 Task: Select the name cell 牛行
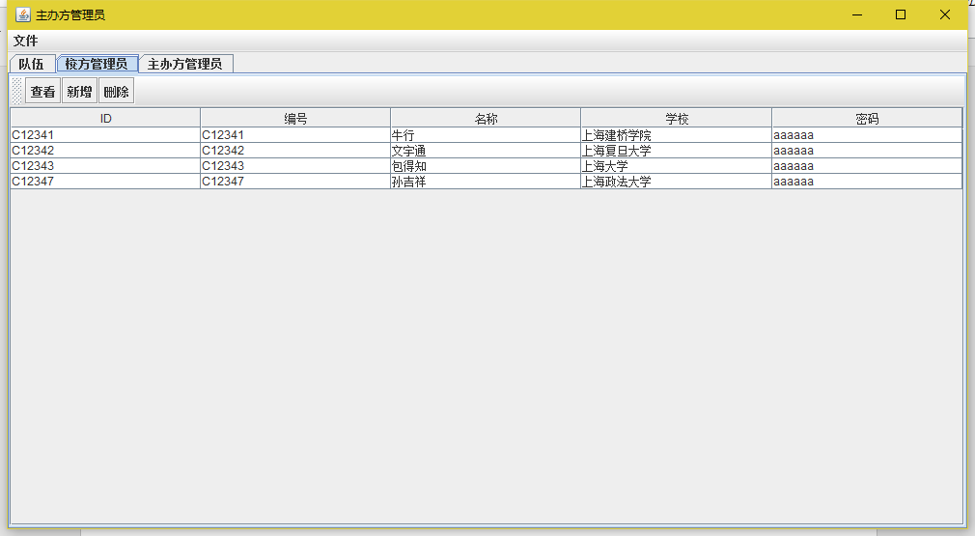click(486, 135)
